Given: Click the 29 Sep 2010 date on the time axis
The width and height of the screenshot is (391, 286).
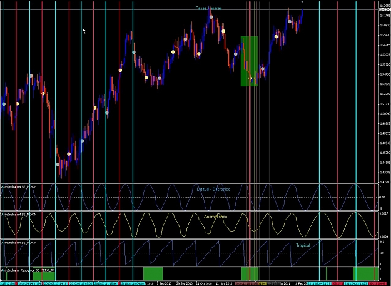Looking at the screenshot, I should pos(185,283).
